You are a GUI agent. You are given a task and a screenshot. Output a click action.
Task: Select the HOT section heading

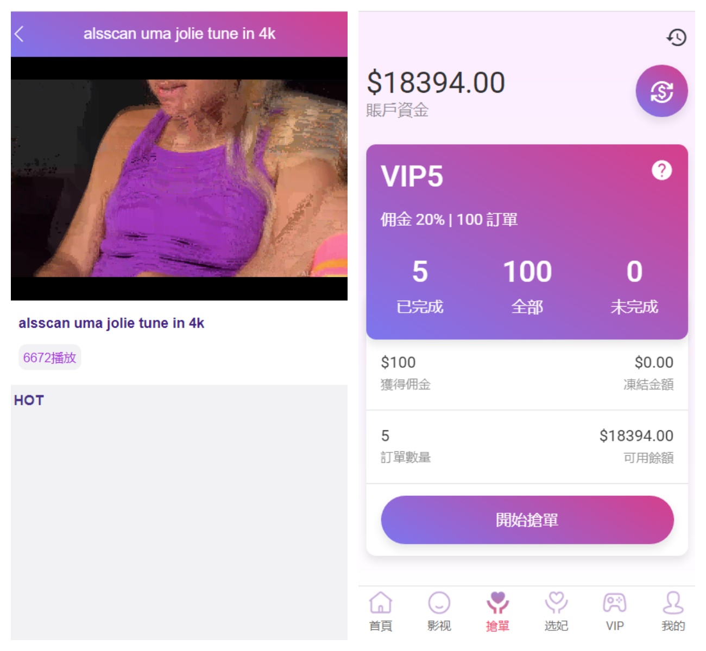29,400
